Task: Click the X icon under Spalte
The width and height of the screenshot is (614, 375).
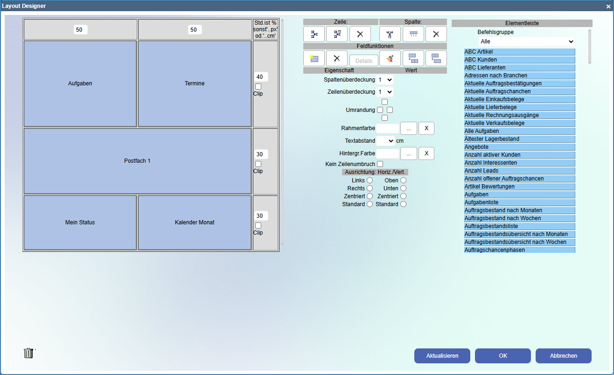Action: [436, 34]
